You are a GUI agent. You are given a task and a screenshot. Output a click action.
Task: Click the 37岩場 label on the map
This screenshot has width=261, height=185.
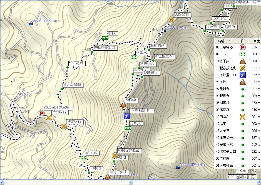coord(229,6)
